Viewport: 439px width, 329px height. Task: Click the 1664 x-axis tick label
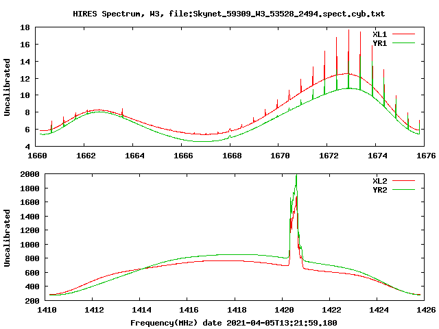(x=134, y=156)
